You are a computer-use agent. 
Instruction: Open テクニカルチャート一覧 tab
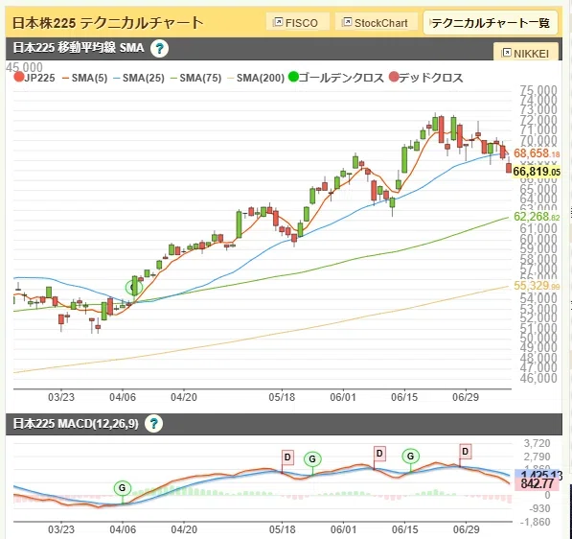(491, 23)
